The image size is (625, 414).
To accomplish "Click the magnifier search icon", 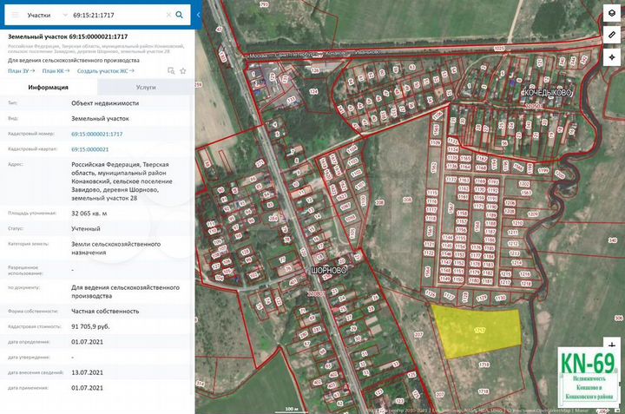I will (179, 15).
